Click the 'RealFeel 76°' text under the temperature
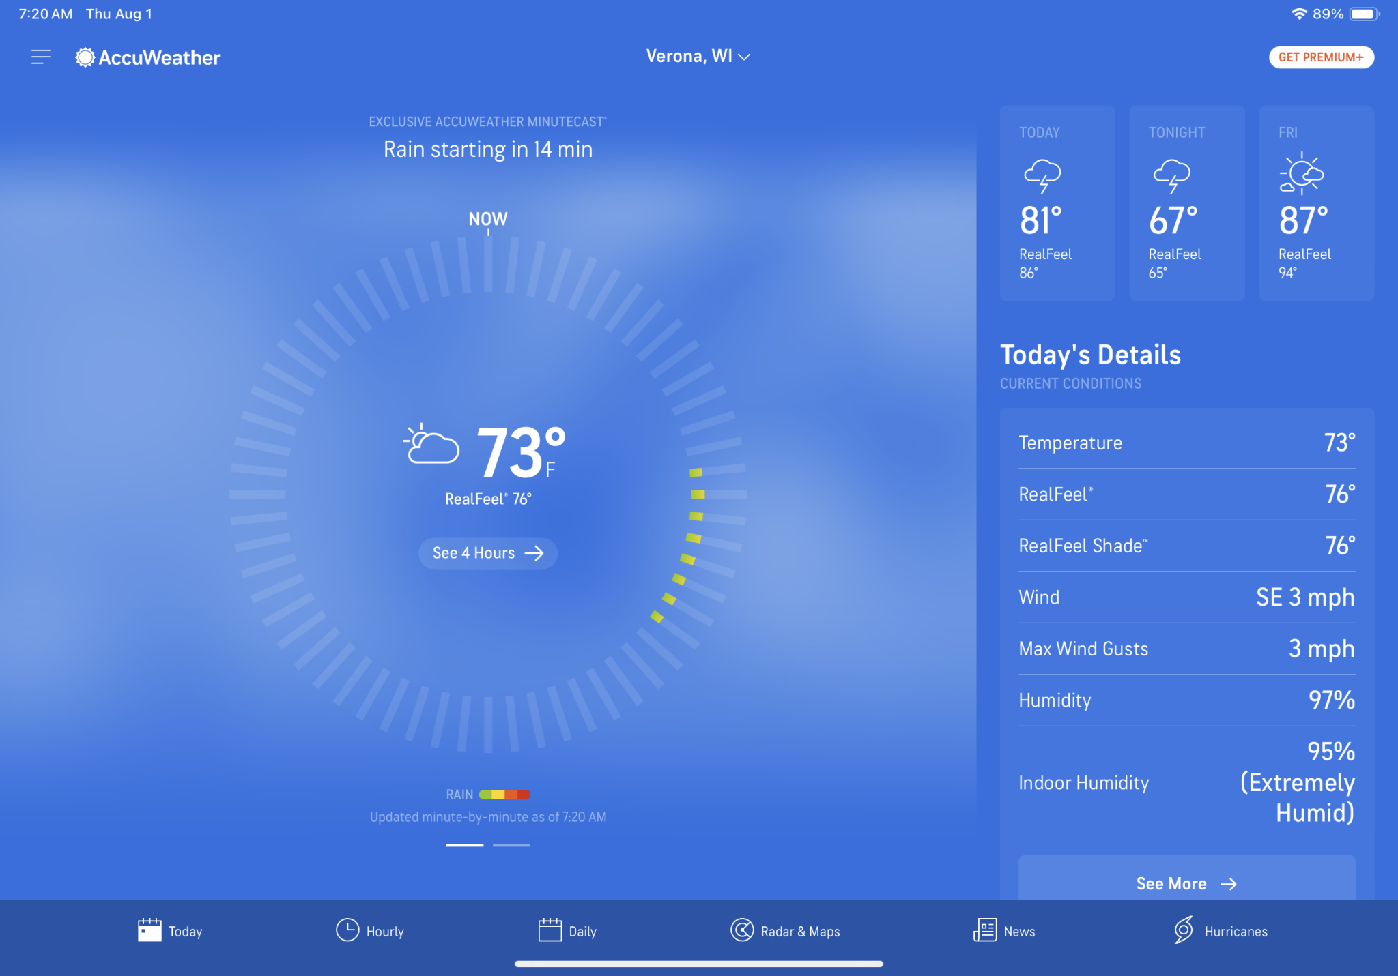 tap(488, 499)
